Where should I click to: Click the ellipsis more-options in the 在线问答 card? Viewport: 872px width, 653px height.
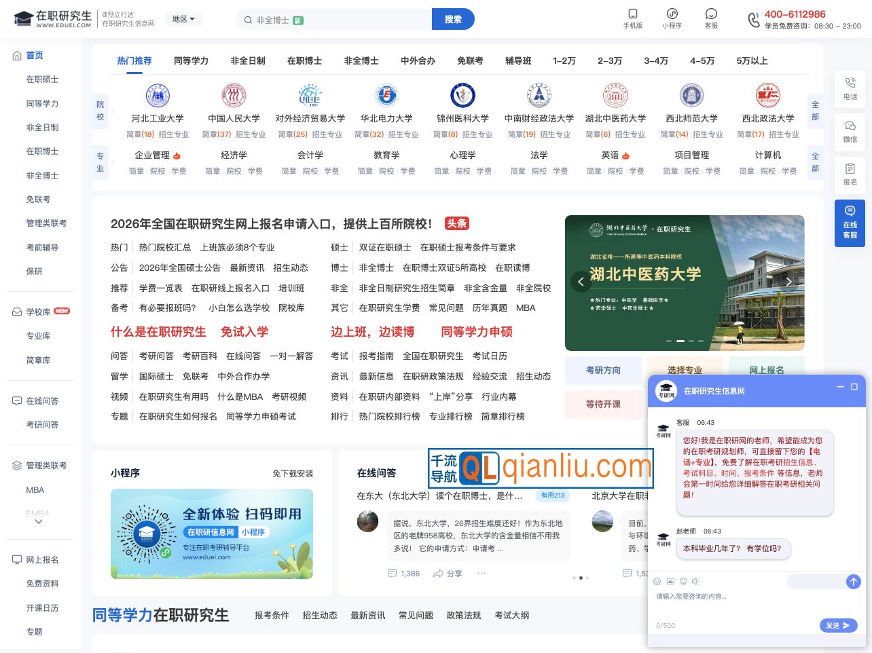click(x=482, y=574)
